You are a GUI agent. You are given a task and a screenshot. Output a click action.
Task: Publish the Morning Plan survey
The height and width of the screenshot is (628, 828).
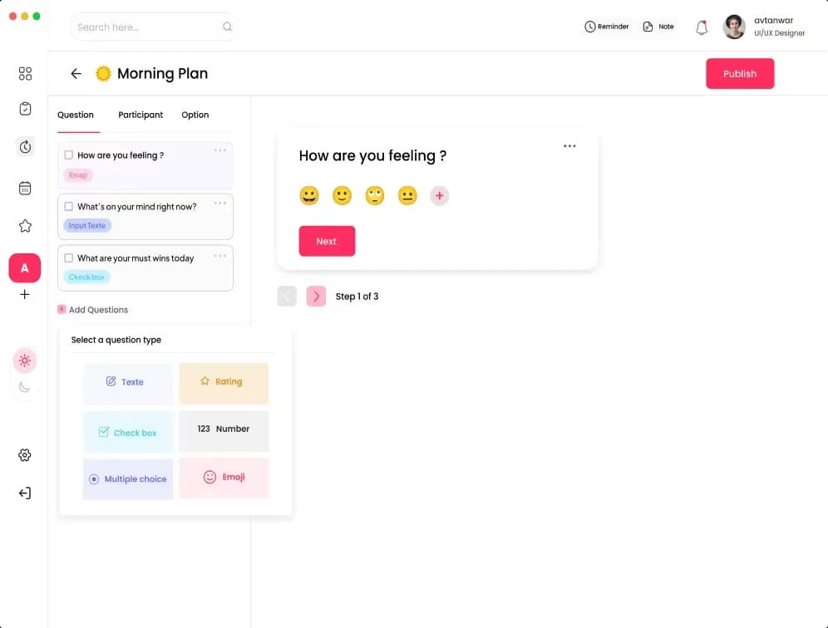(x=740, y=73)
